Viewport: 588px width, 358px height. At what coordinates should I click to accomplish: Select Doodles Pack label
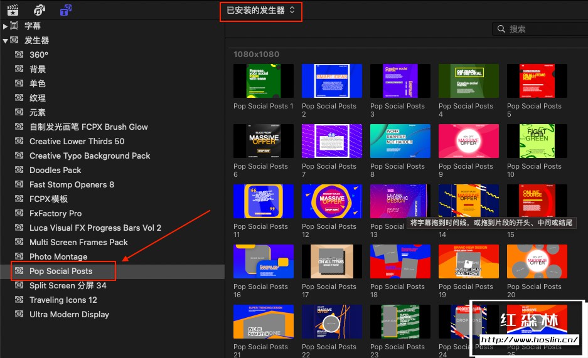pos(55,170)
